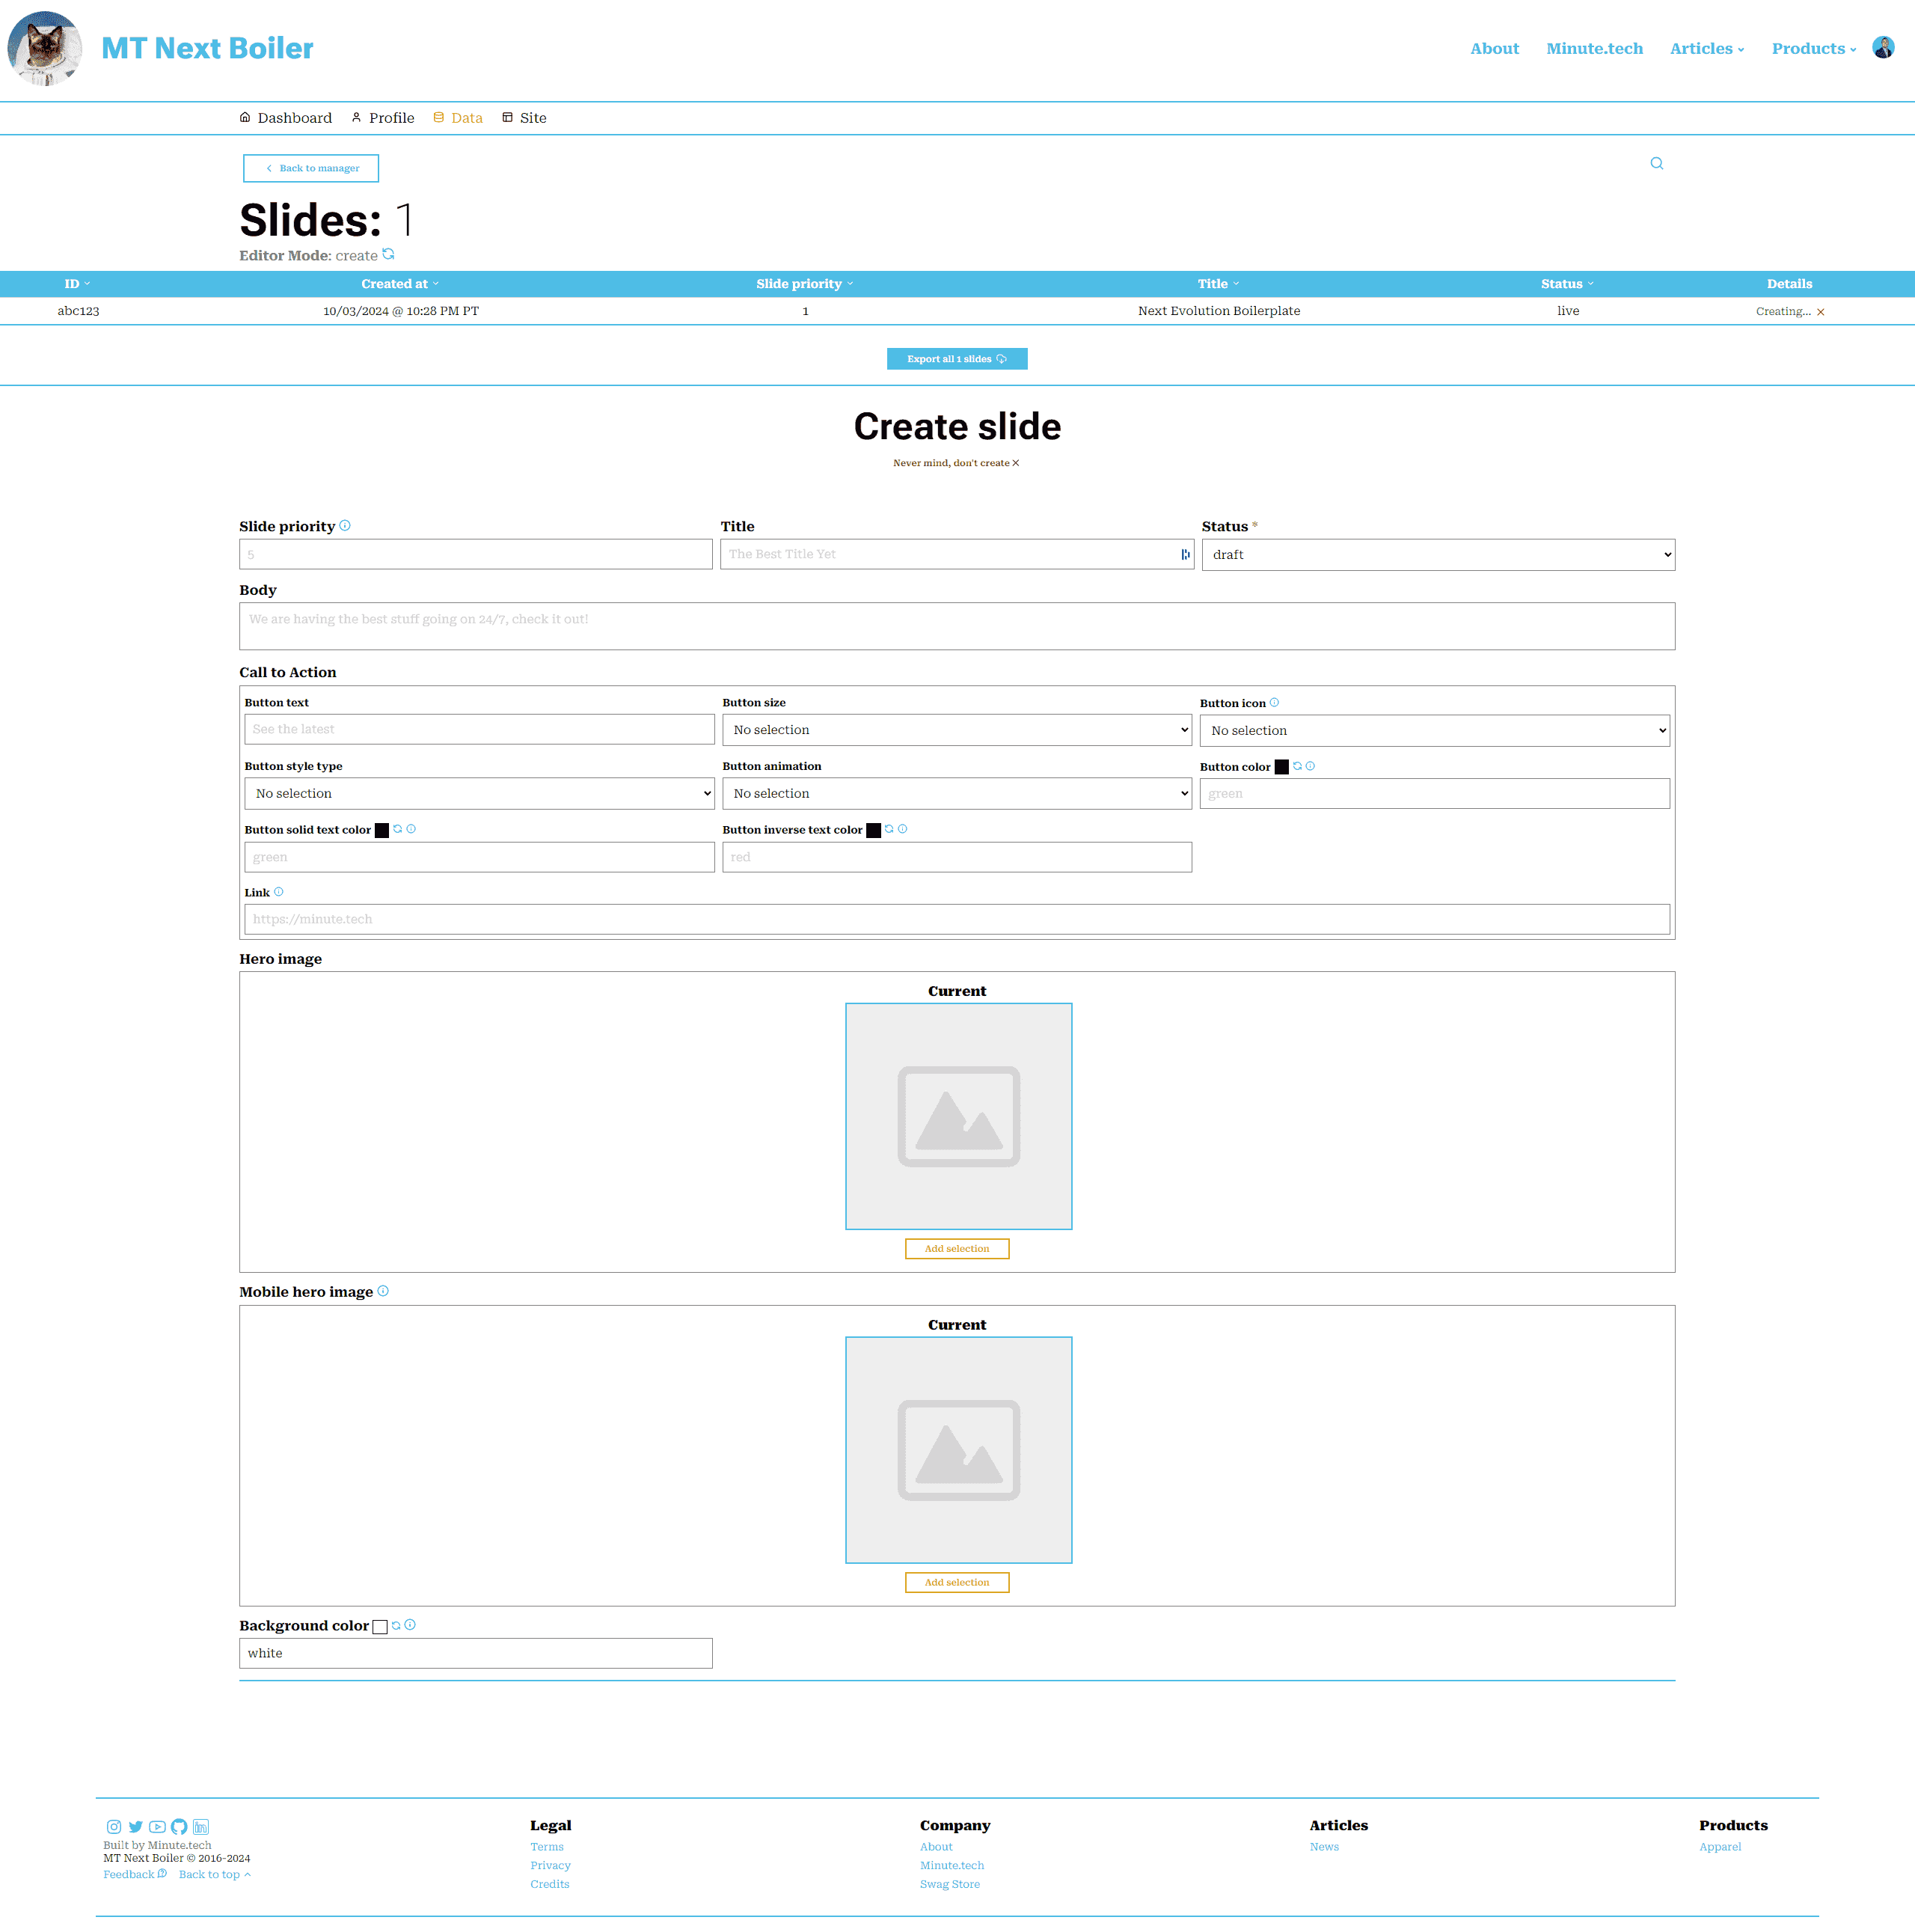Expand the Articles navigation menu

coord(1707,48)
